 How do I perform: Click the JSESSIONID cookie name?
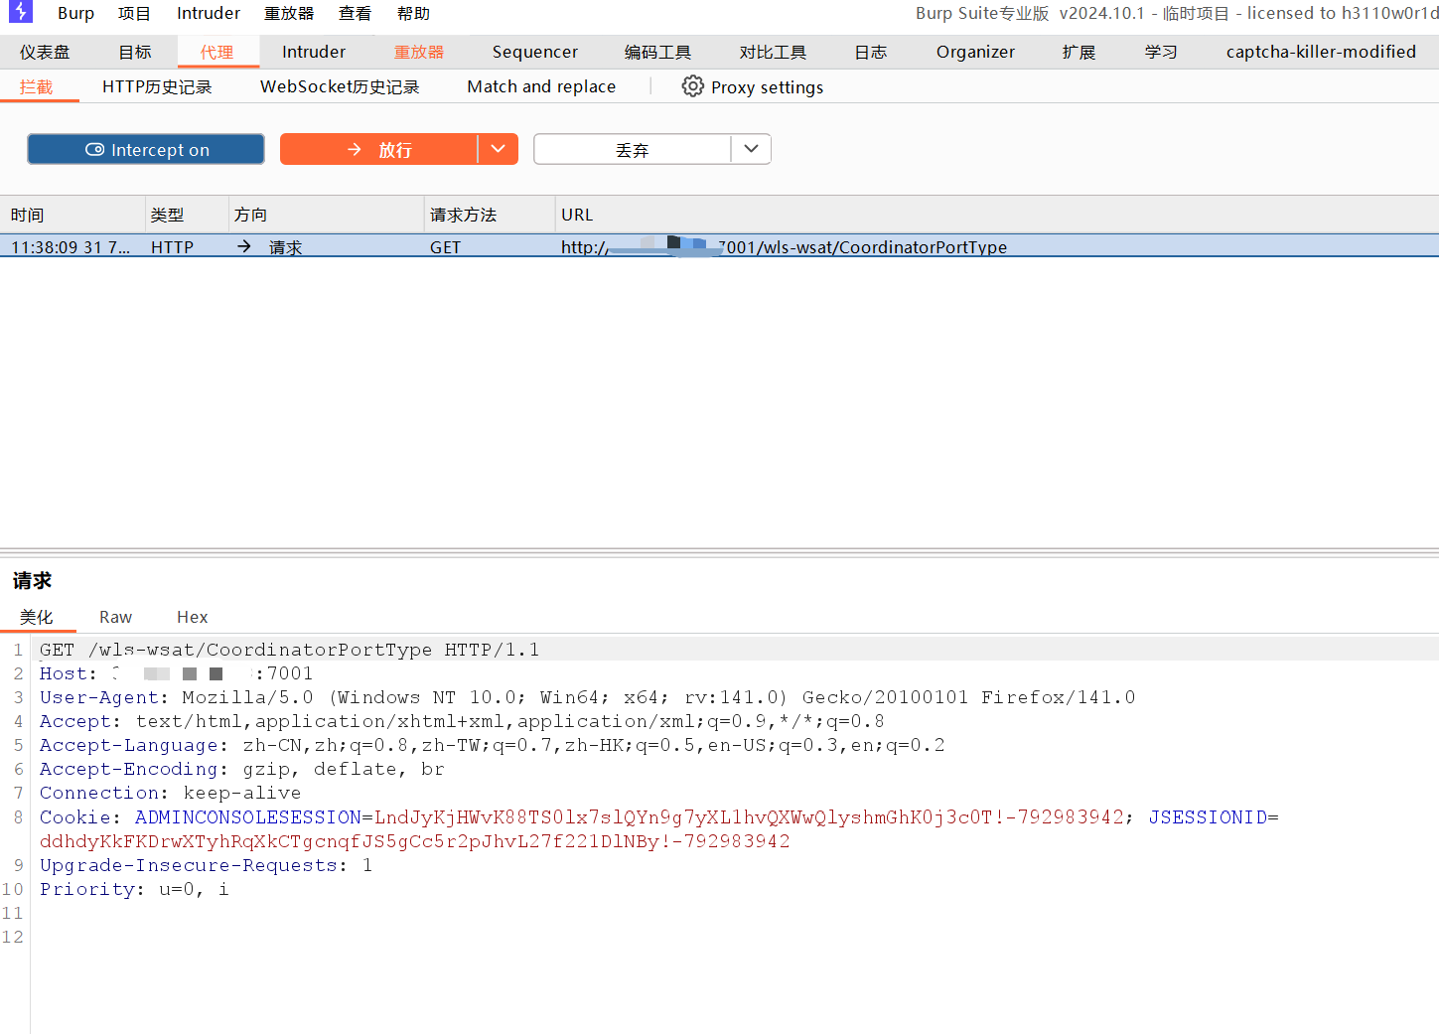coord(1208,816)
